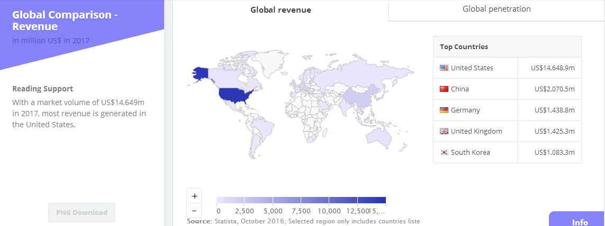The width and height of the screenshot is (605, 226).
Task: Click the China flag icon
Action: click(444, 89)
